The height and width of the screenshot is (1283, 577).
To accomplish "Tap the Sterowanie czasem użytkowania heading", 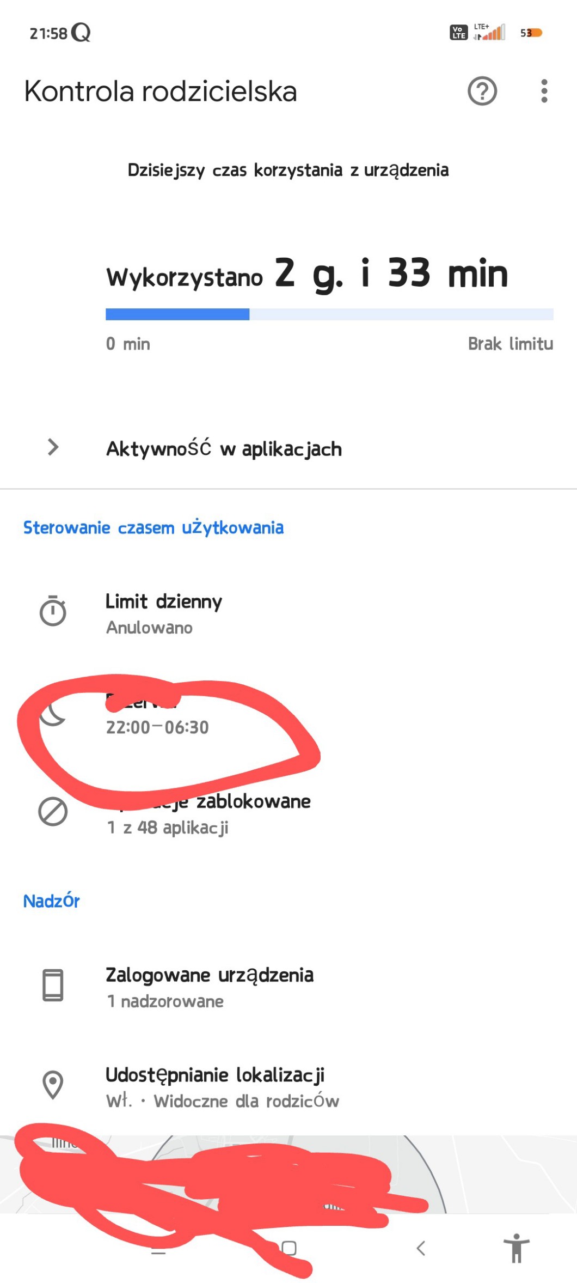I will pos(154,527).
